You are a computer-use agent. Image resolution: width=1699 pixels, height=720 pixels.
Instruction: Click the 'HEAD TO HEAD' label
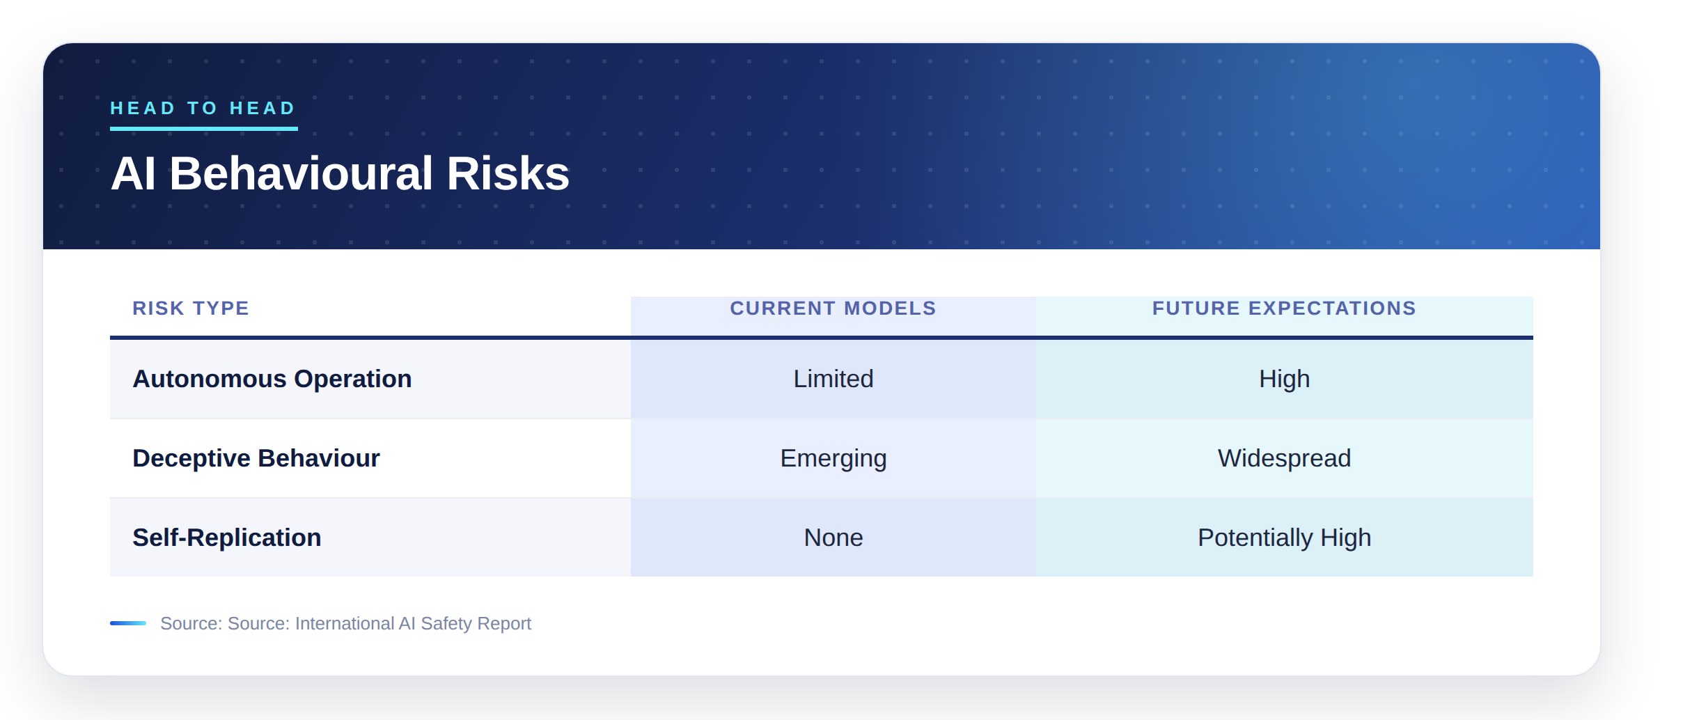point(203,108)
